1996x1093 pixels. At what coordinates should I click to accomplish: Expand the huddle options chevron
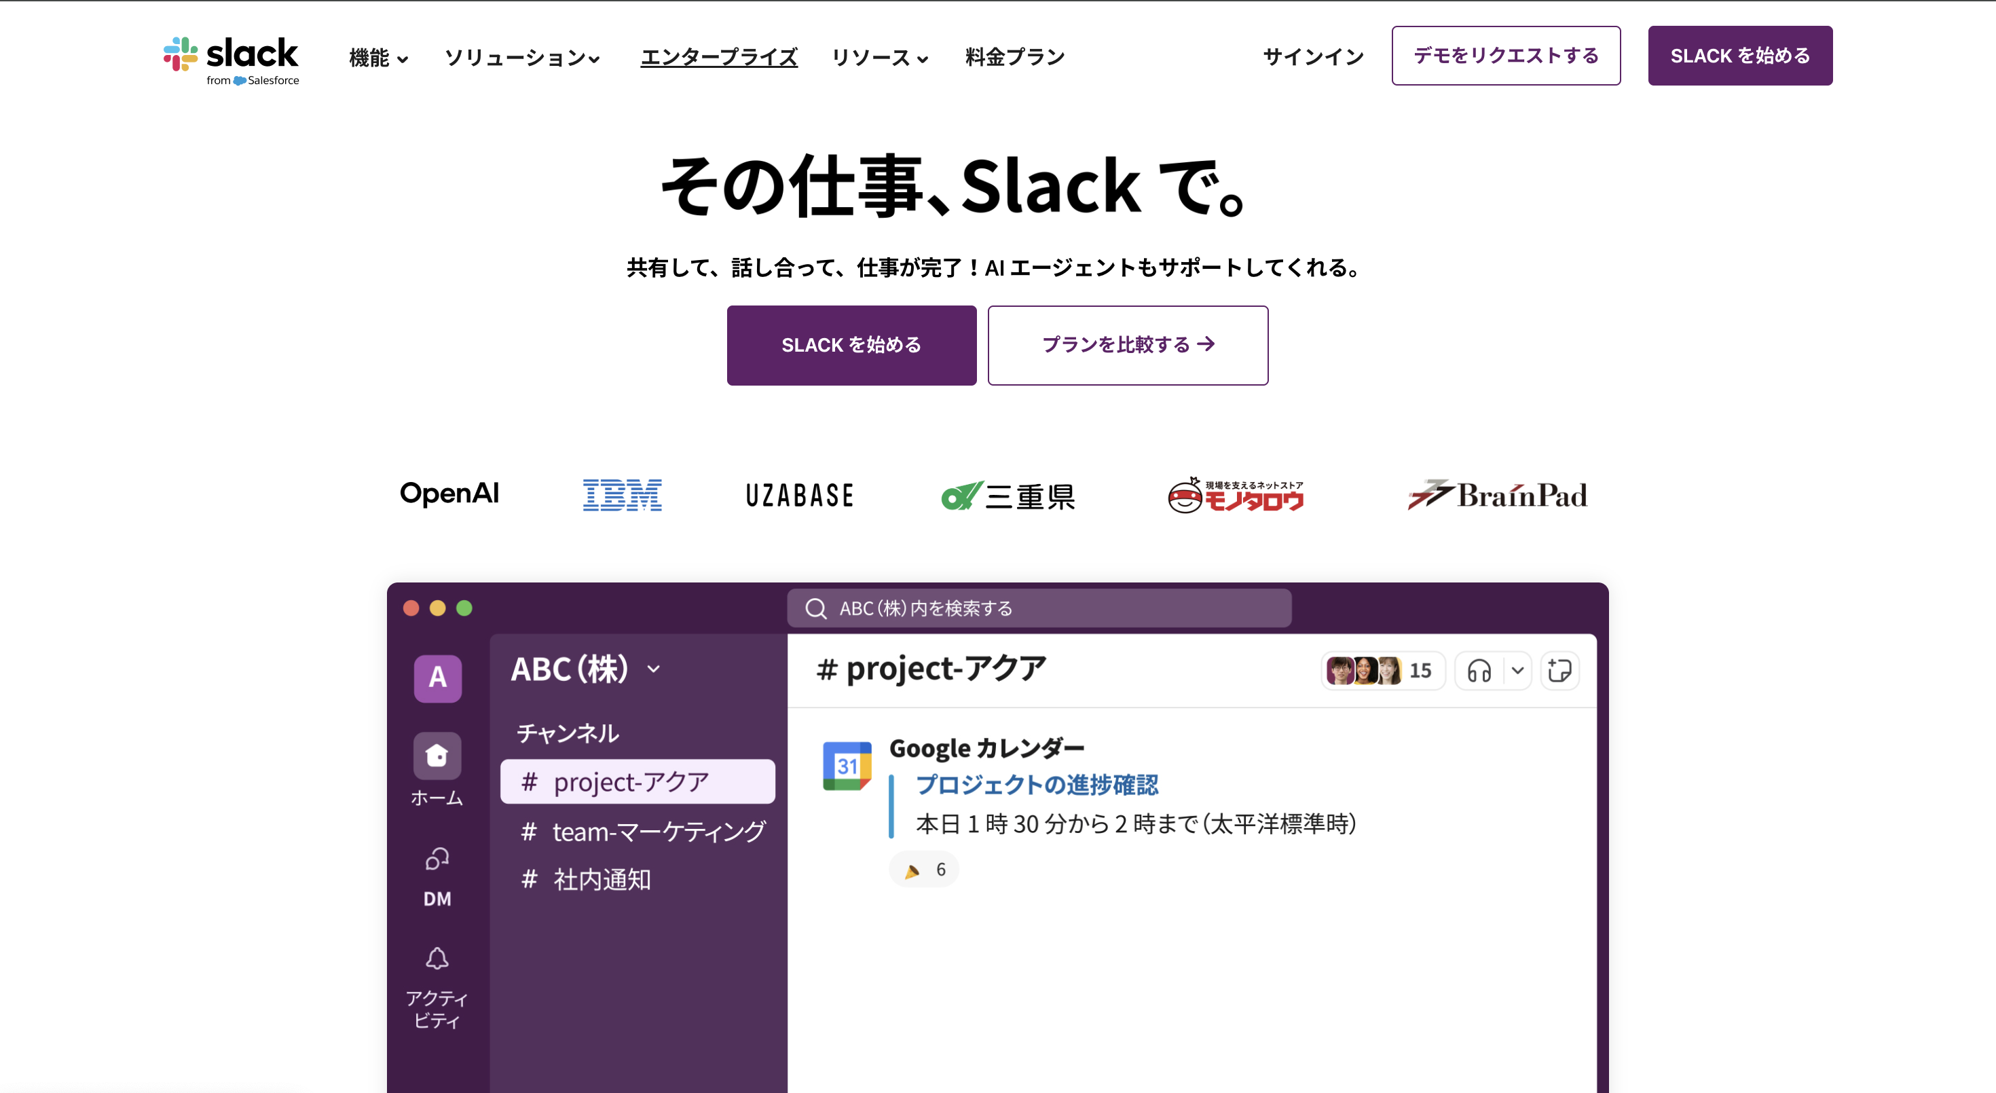click(x=1517, y=671)
